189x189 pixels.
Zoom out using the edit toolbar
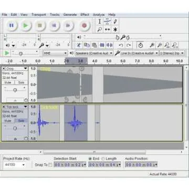(x=160, y=45)
